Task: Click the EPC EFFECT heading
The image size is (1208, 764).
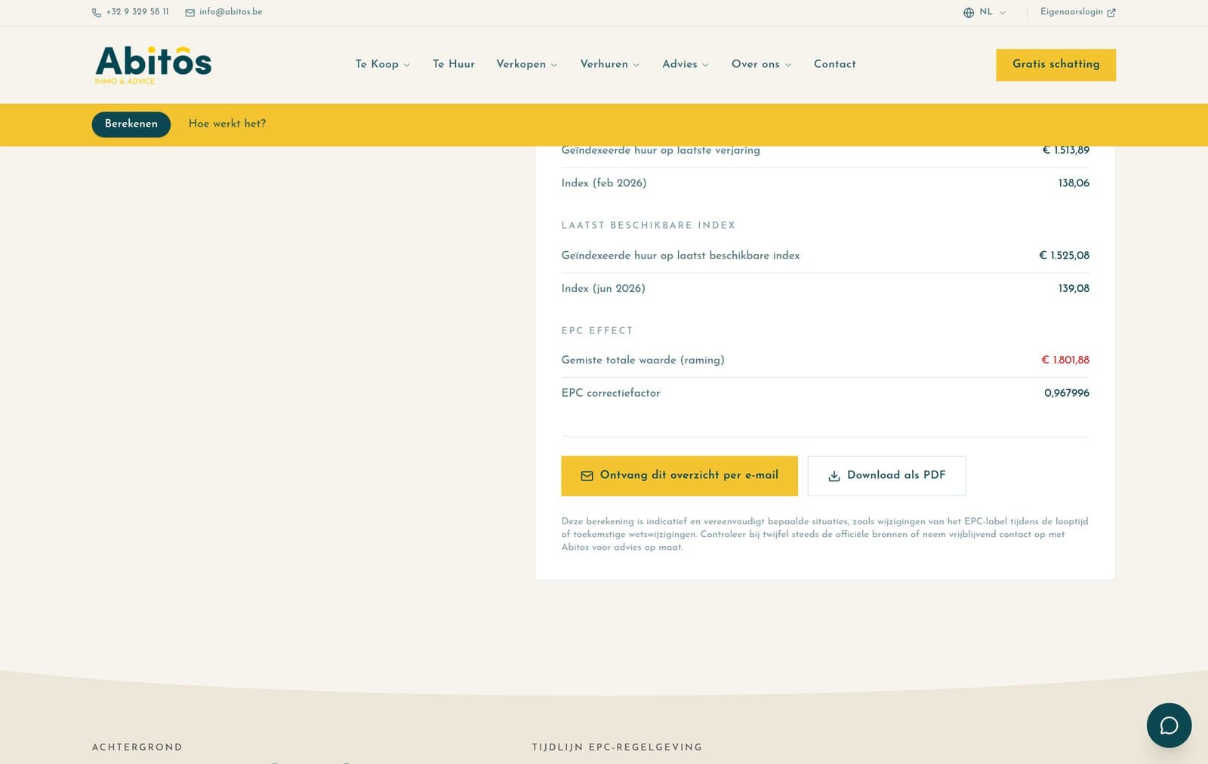Action: pos(597,331)
